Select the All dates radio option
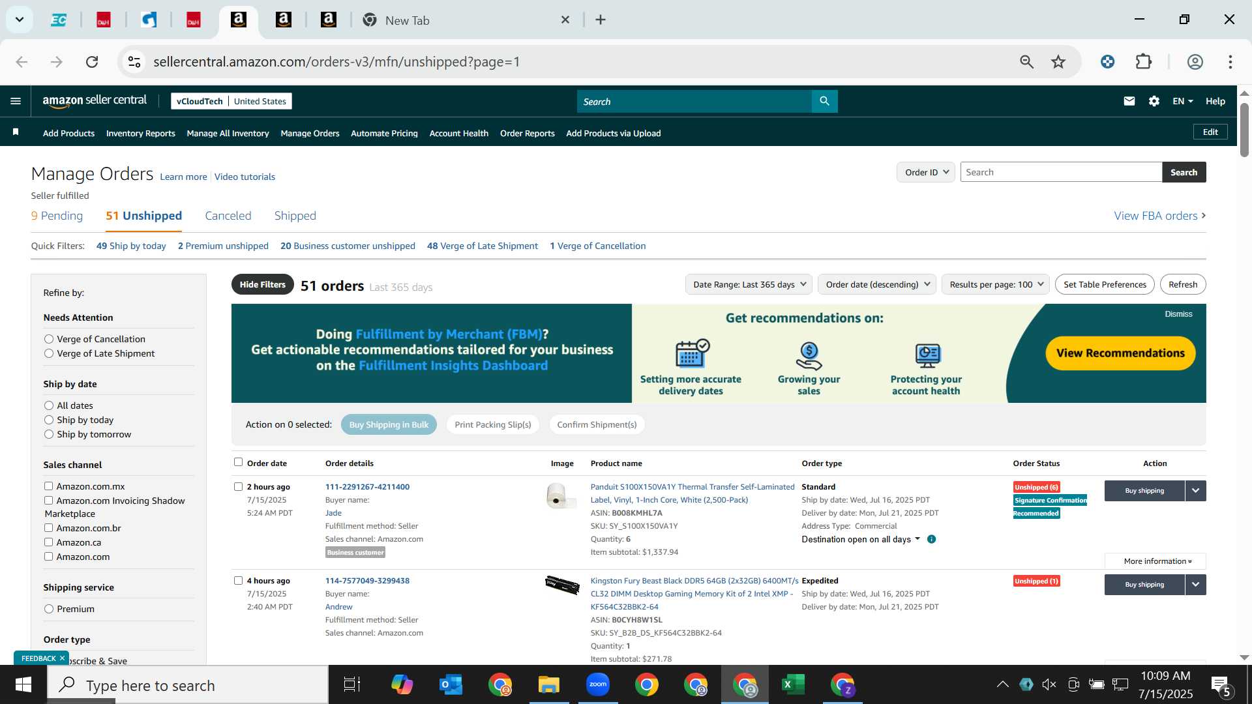This screenshot has width=1252, height=704. 49,405
